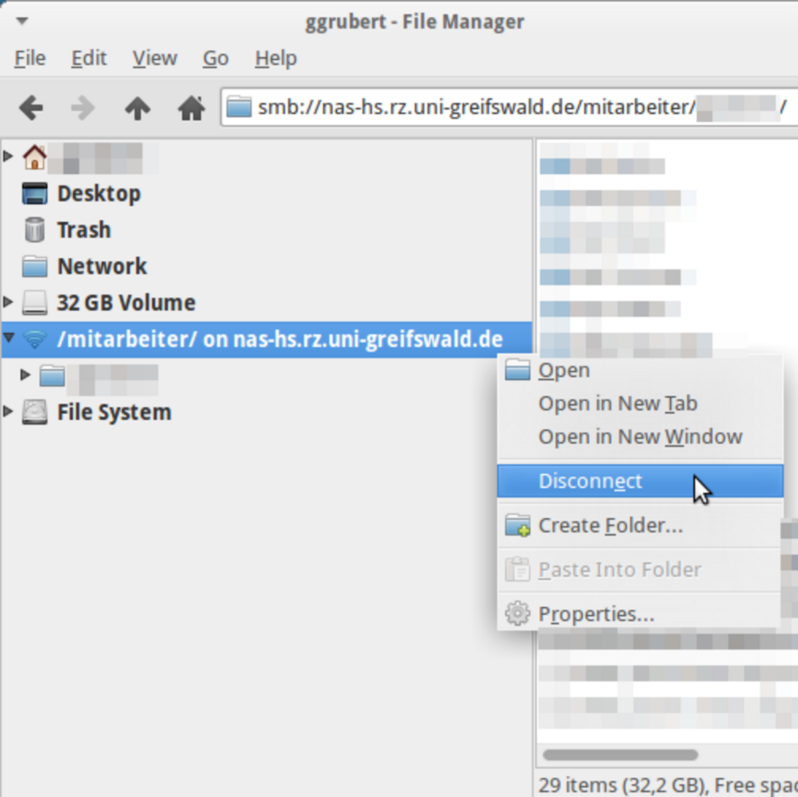
Task: Click the Create Folder icon in context menu
Action: (517, 526)
